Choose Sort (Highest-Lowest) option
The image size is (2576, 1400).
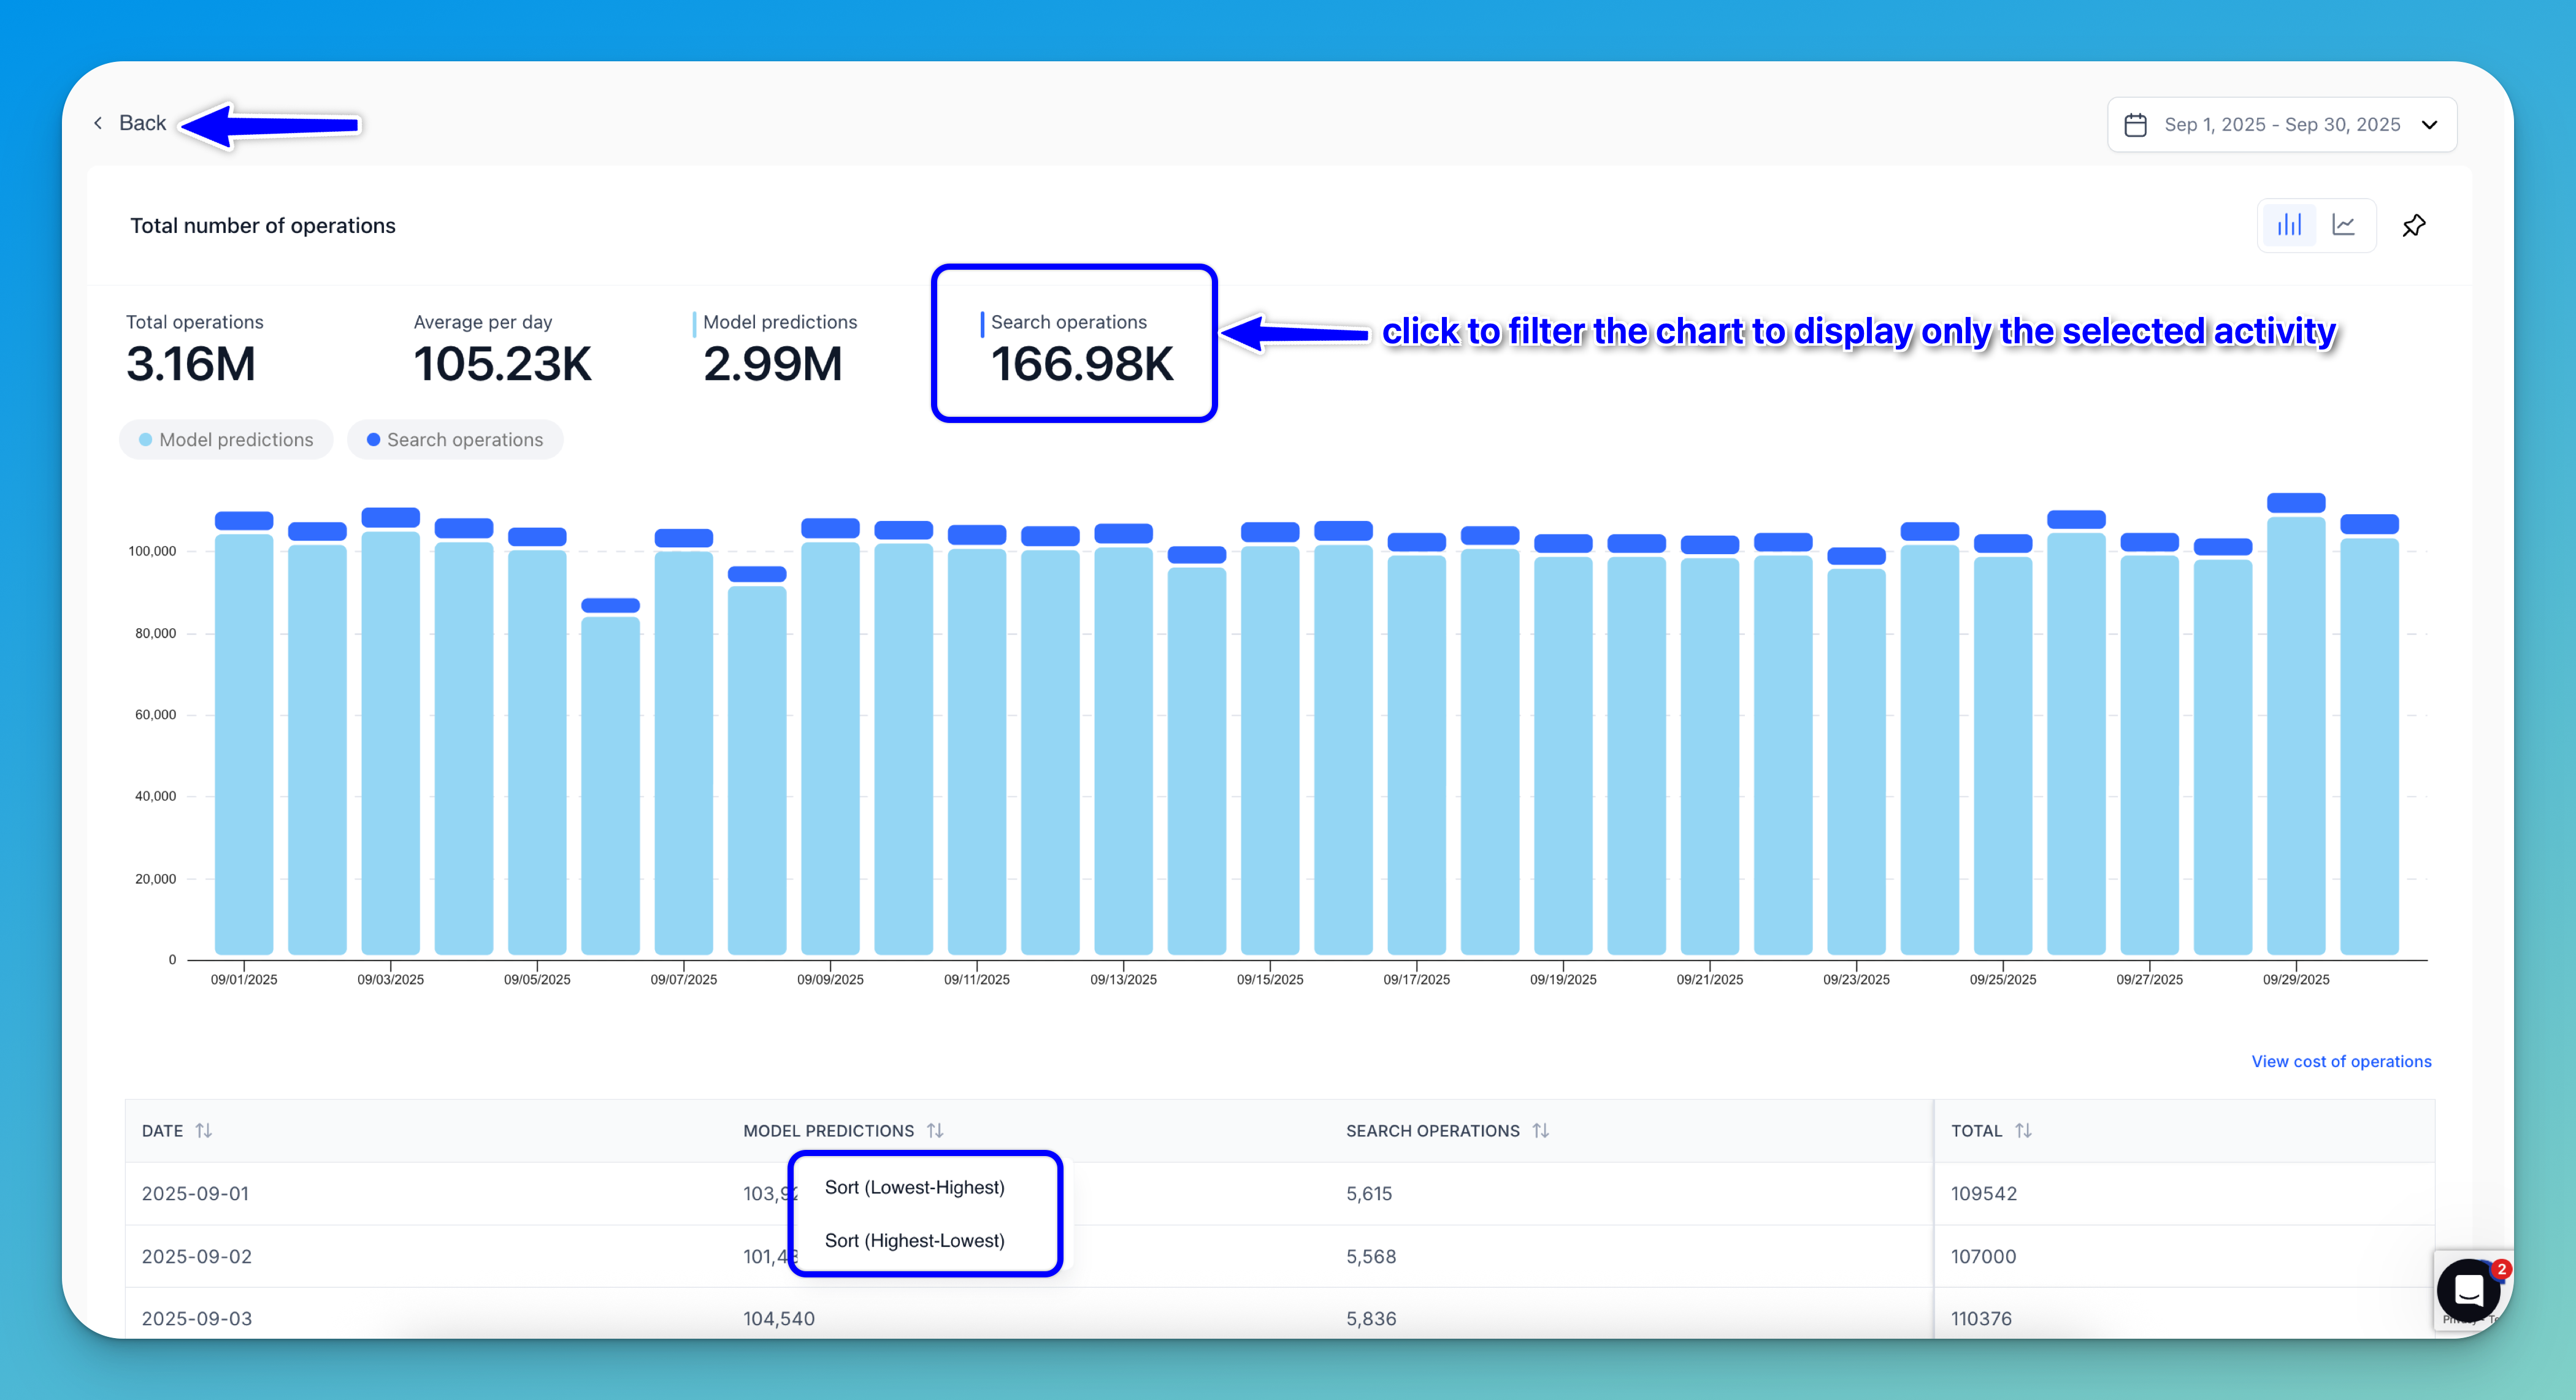[914, 1240]
